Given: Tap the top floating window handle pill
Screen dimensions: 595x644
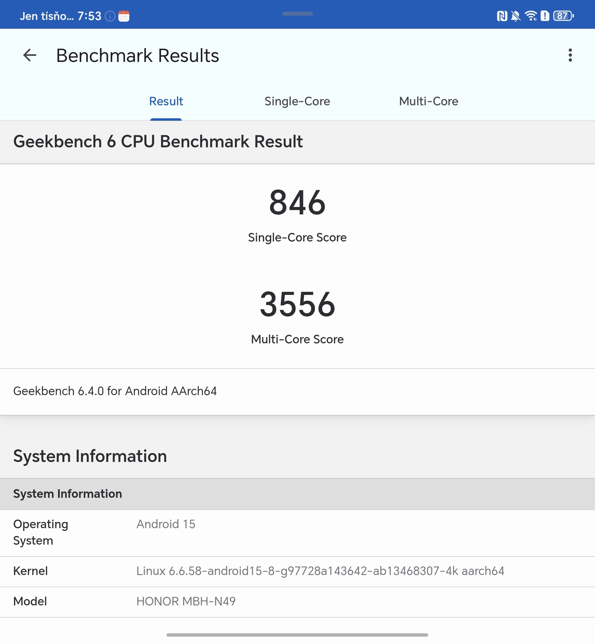Looking at the screenshot, I should coord(297,14).
